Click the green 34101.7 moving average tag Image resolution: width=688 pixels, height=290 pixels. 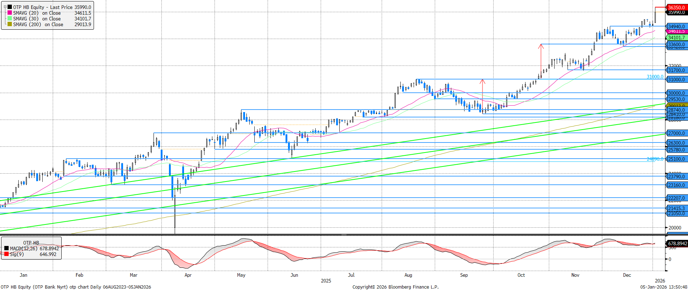[x=676, y=38]
